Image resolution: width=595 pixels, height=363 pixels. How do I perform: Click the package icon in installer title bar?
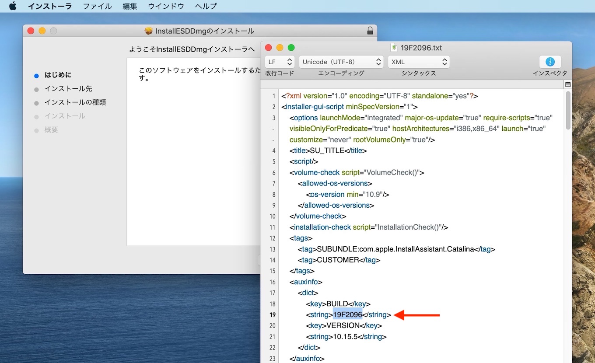point(149,31)
